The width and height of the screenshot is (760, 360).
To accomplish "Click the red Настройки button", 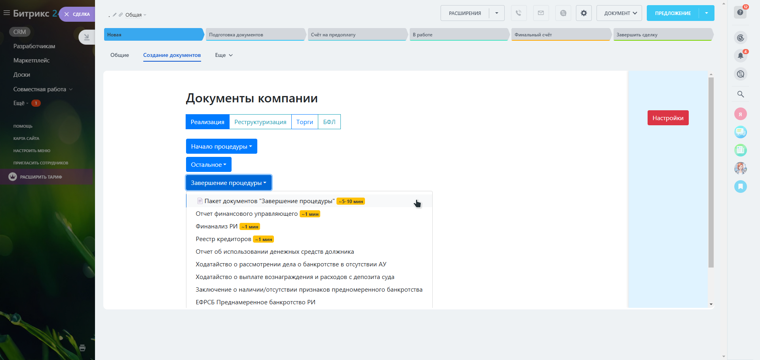I will tap(668, 118).
